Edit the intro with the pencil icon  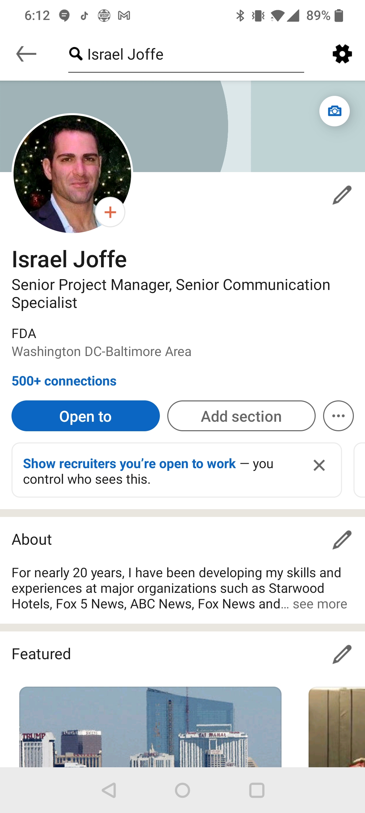pyautogui.click(x=342, y=195)
